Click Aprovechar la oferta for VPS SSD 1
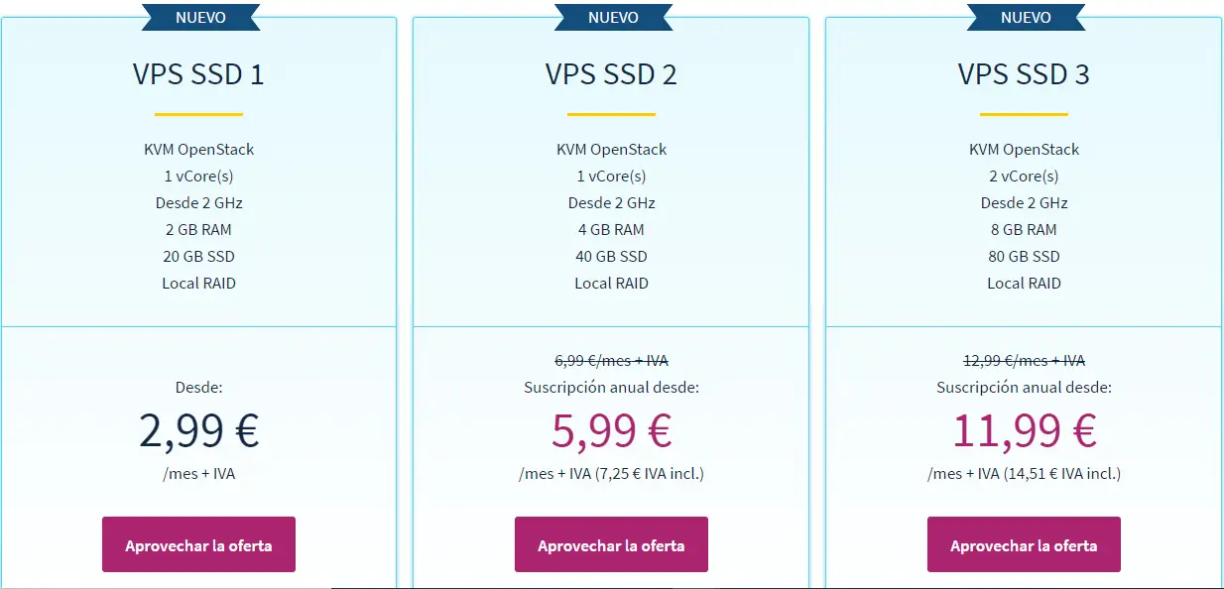1224x589 pixels. point(198,544)
